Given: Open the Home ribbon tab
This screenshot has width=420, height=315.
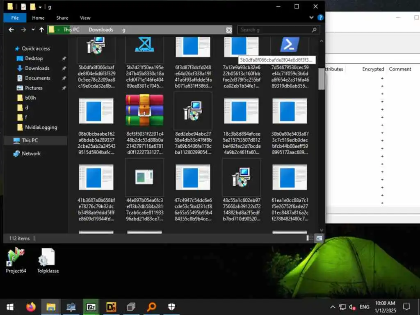Looking at the screenshot, I should pos(38,18).
